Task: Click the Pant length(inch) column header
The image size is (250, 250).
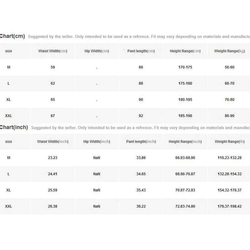Action: (141, 142)
